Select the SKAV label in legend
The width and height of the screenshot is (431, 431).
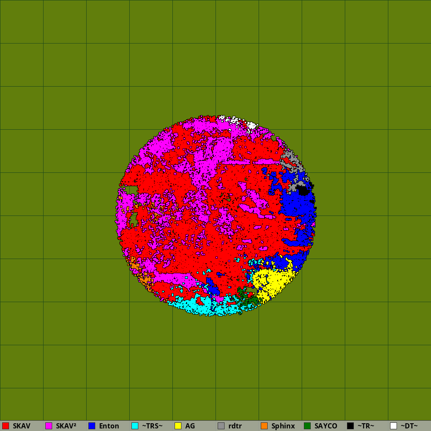22,426
